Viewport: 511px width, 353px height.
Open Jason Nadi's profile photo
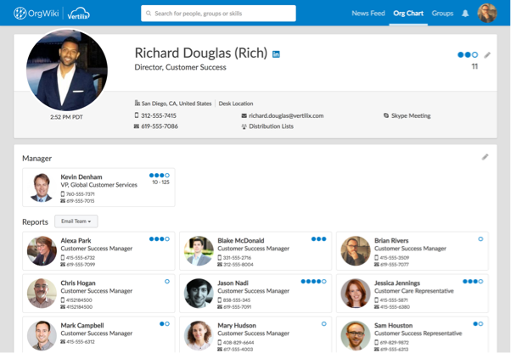(199, 293)
